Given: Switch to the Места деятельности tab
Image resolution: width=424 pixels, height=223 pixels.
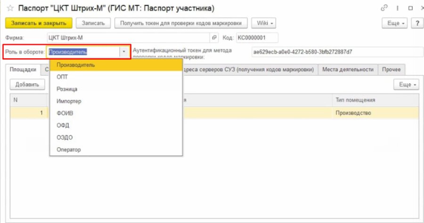Looking at the screenshot, I should tap(348, 70).
